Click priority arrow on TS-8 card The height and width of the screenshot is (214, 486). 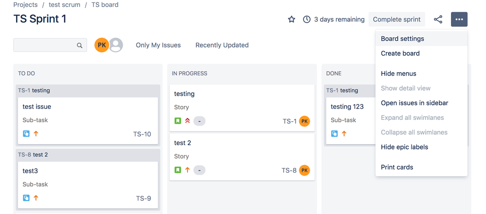[187, 170]
